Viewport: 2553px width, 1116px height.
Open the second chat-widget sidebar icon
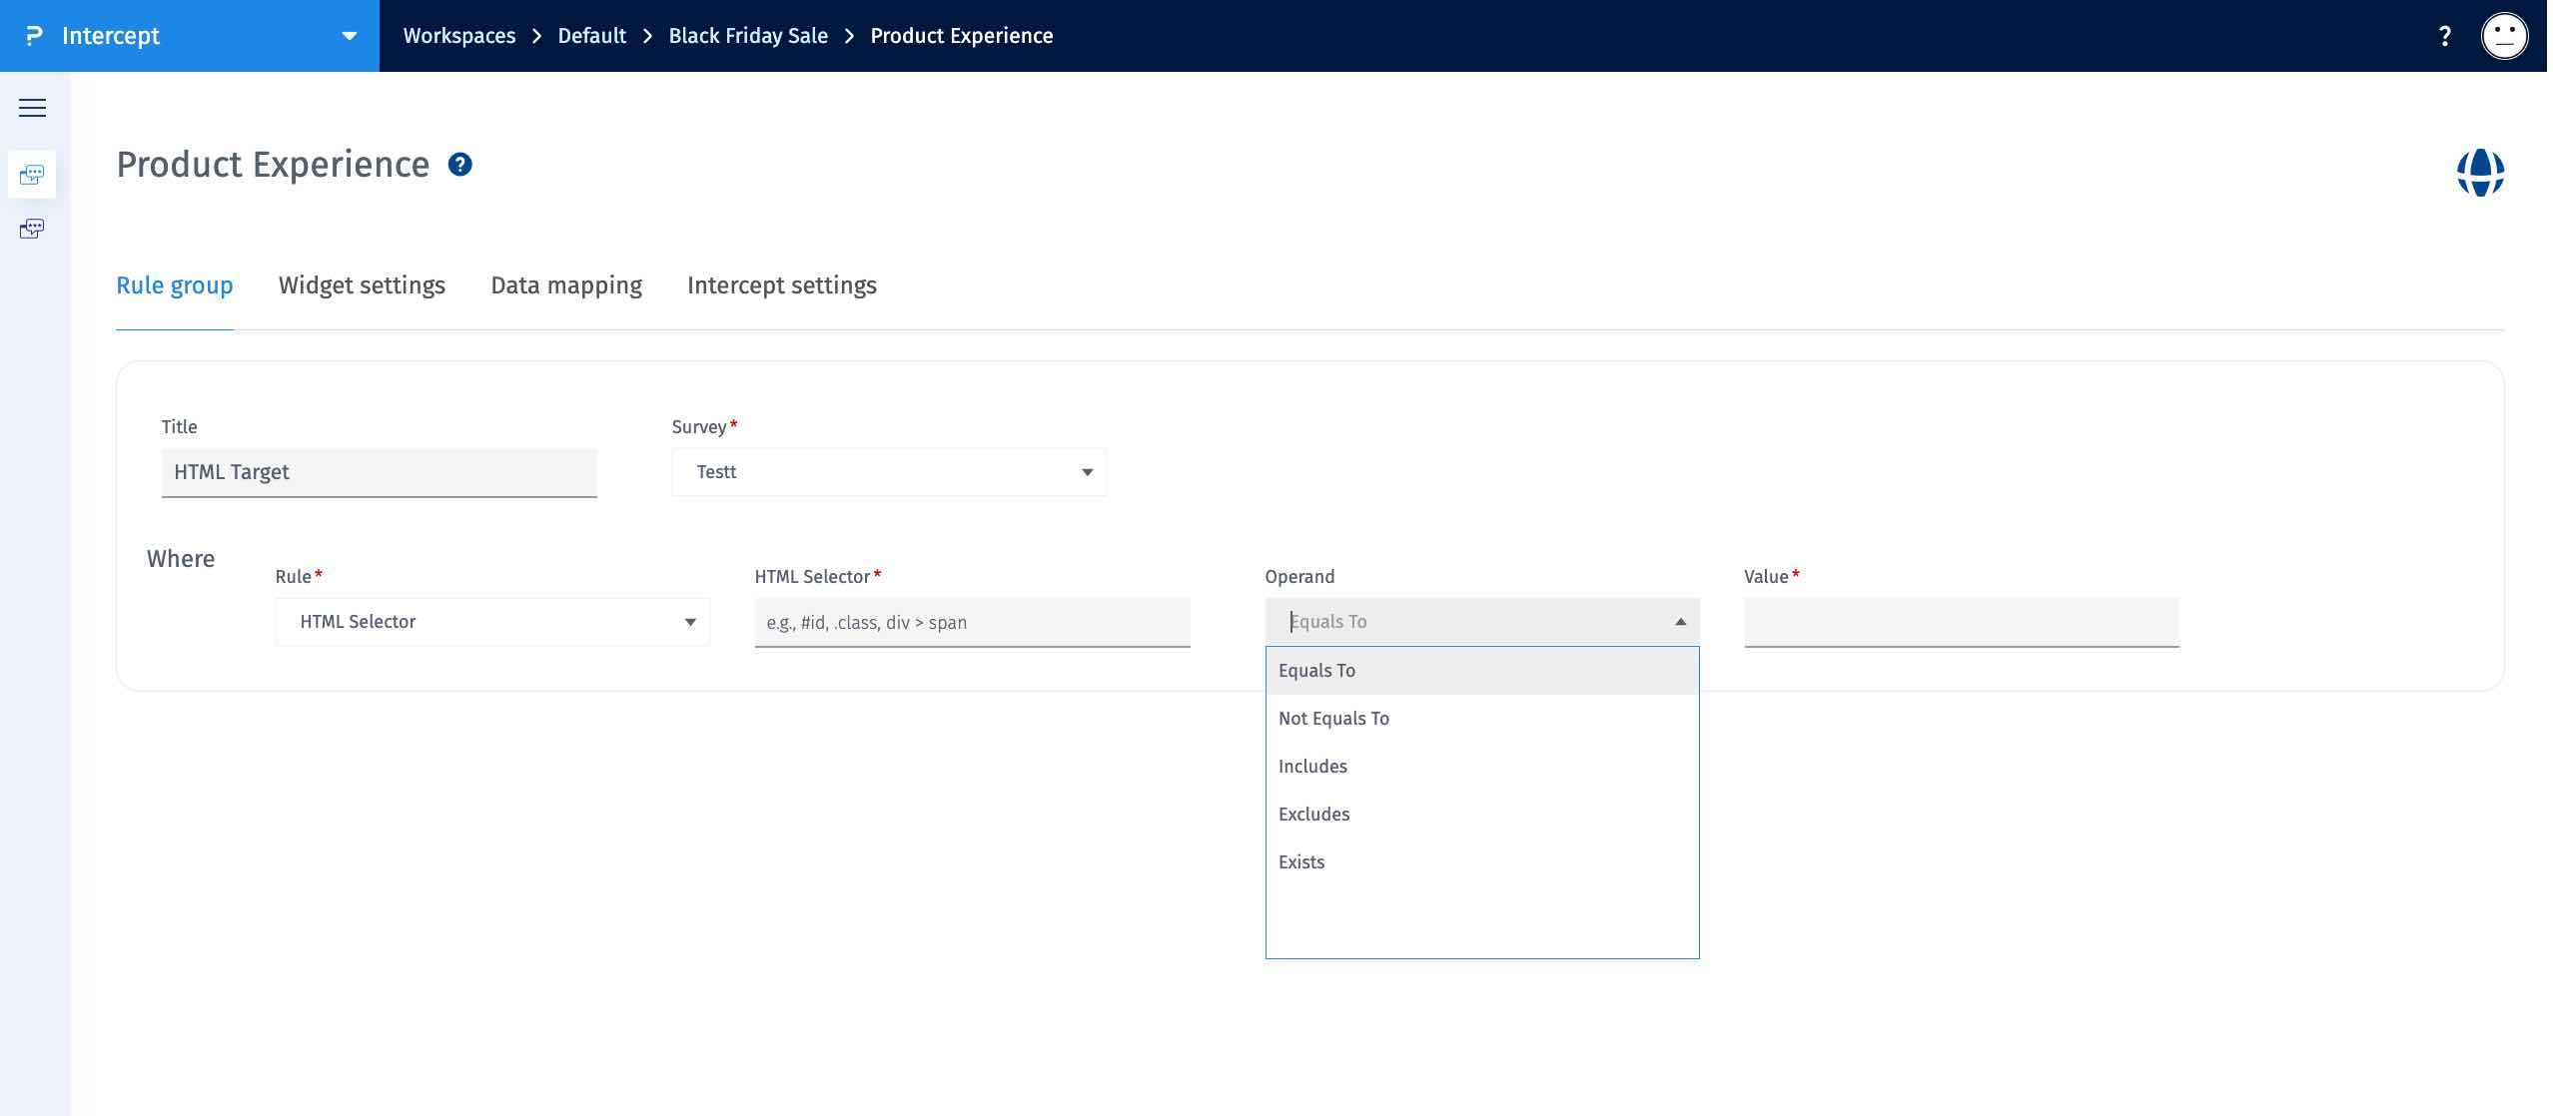(33, 229)
